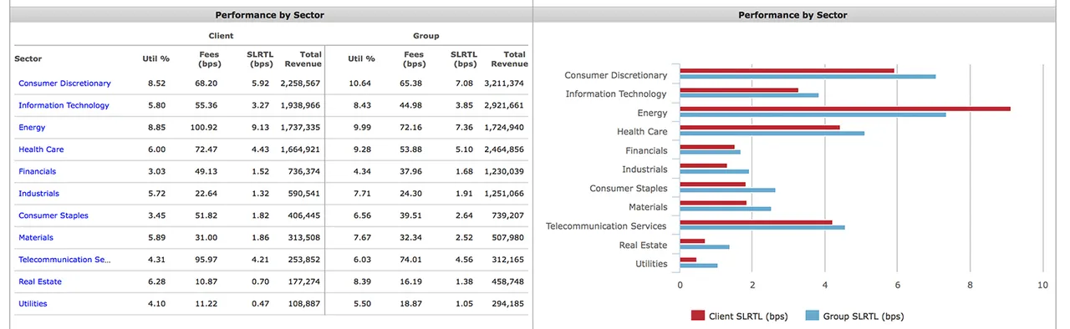
Task: Open the Health Care sector link
Action: pyautogui.click(x=41, y=149)
